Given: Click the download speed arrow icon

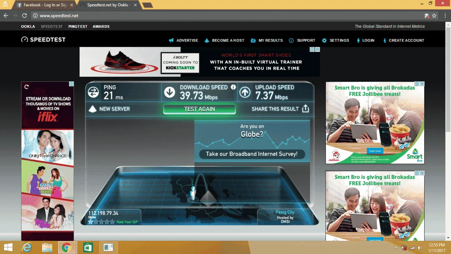Looking at the screenshot, I should [170, 92].
